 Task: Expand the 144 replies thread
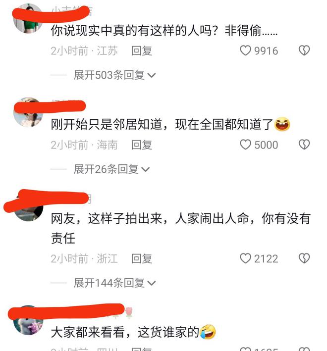[114, 283]
